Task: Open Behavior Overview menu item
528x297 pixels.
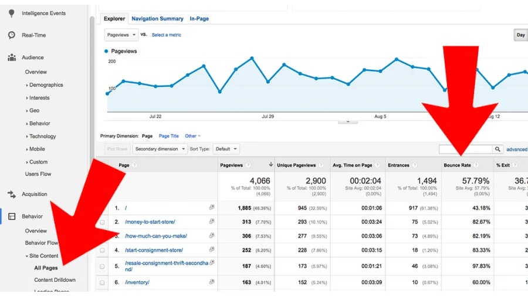Action: point(36,231)
